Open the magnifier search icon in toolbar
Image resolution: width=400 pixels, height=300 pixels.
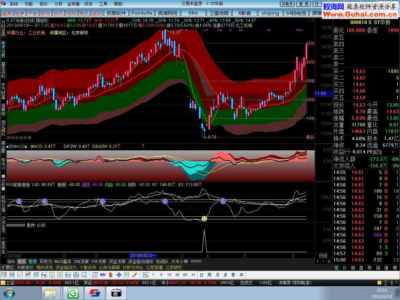click(84, 275)
